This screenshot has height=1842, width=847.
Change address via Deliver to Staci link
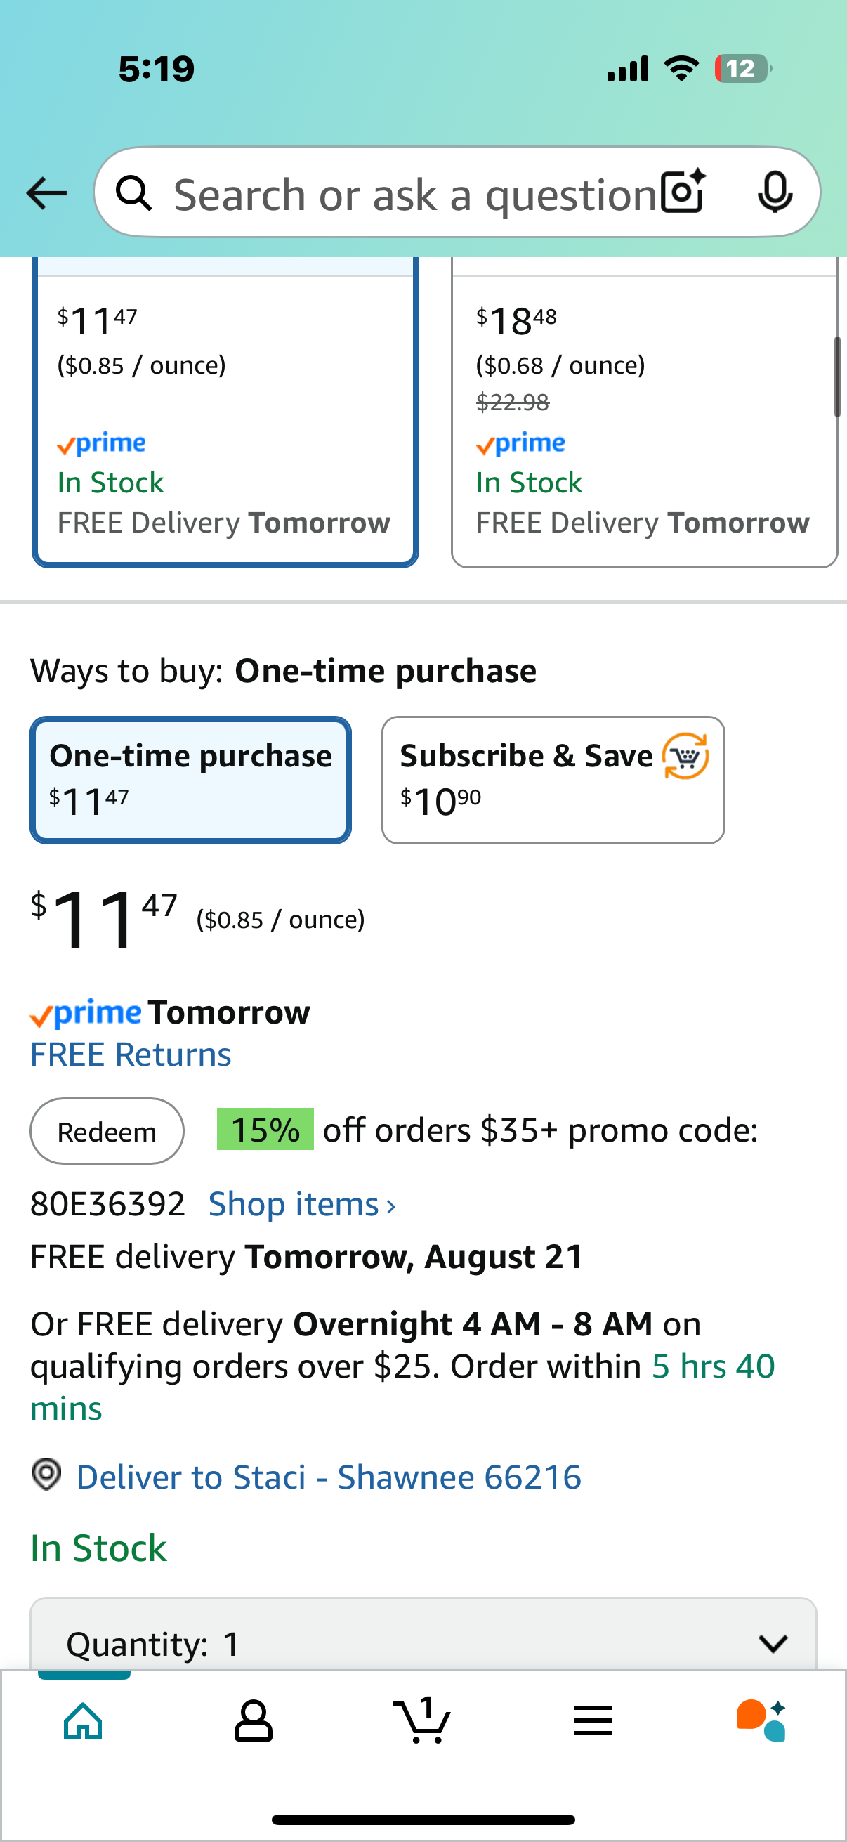click(329, 1477)
